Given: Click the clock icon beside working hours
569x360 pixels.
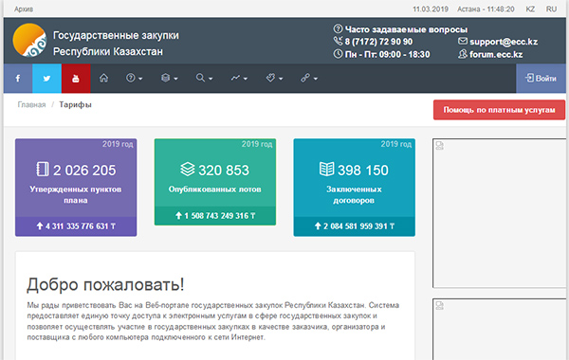Looking at the screenshot, I should 338,54.
